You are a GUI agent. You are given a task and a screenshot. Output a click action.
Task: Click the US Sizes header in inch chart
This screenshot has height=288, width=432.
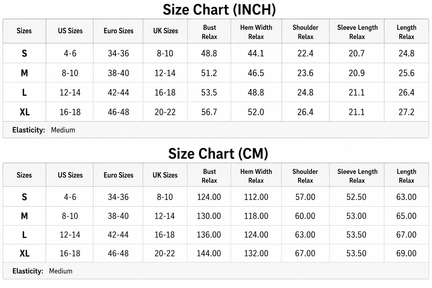click(70, 31)
